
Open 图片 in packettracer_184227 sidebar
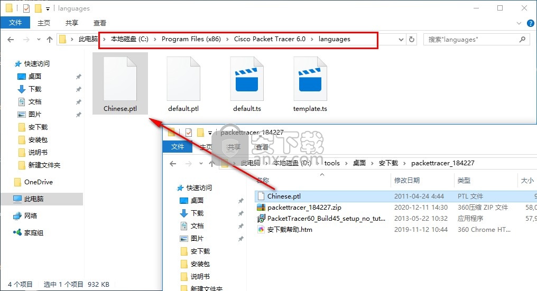192,239
